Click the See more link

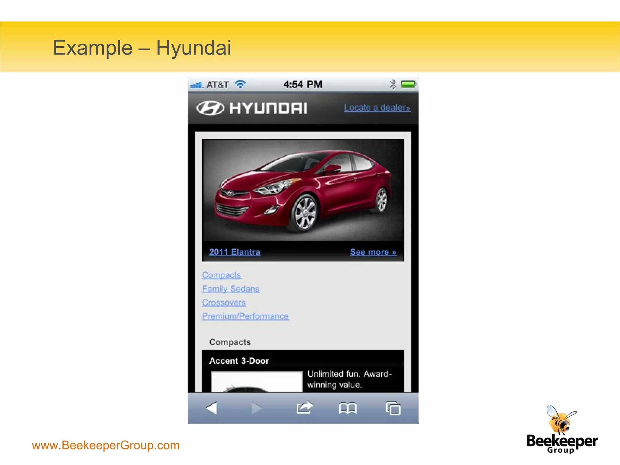coord(373,252)
